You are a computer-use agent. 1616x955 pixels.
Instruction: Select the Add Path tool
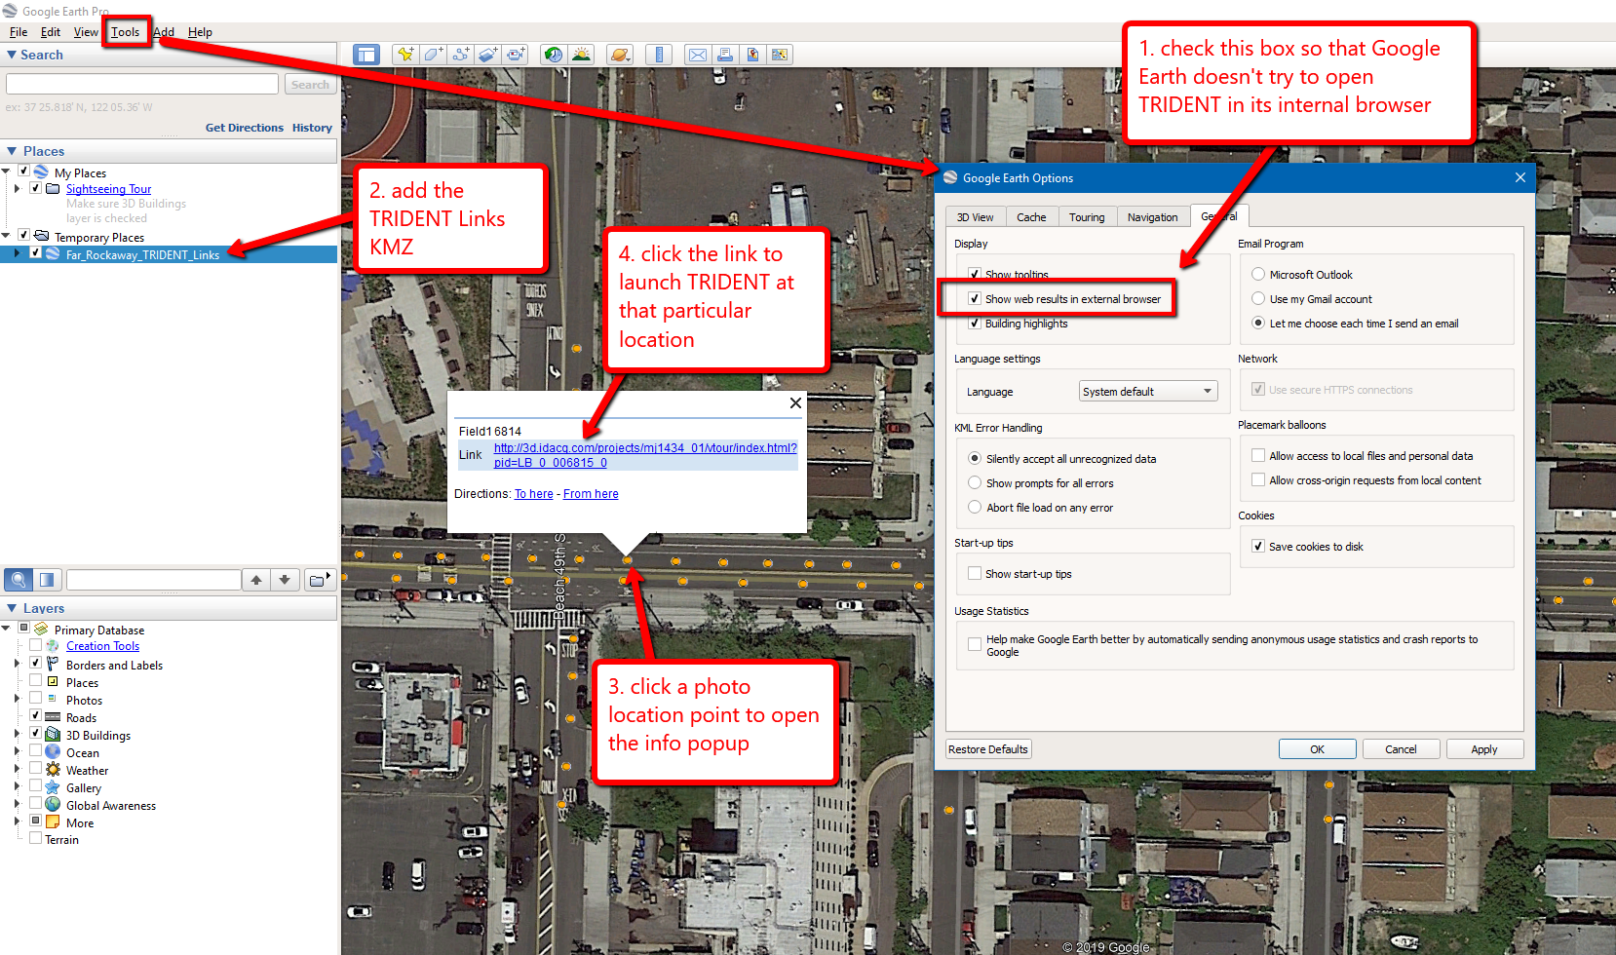[x=460, y=55]
